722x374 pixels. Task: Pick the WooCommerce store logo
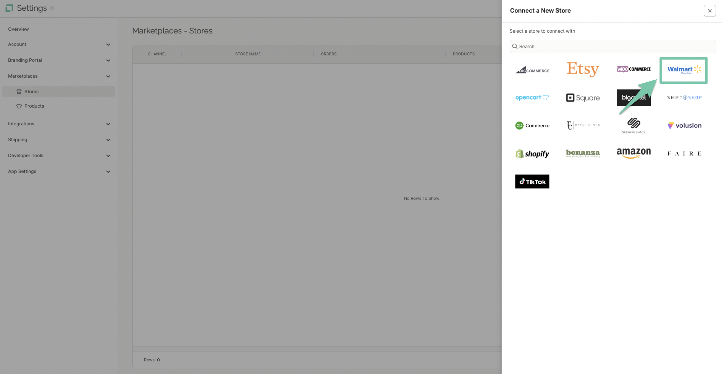[634, 69]
